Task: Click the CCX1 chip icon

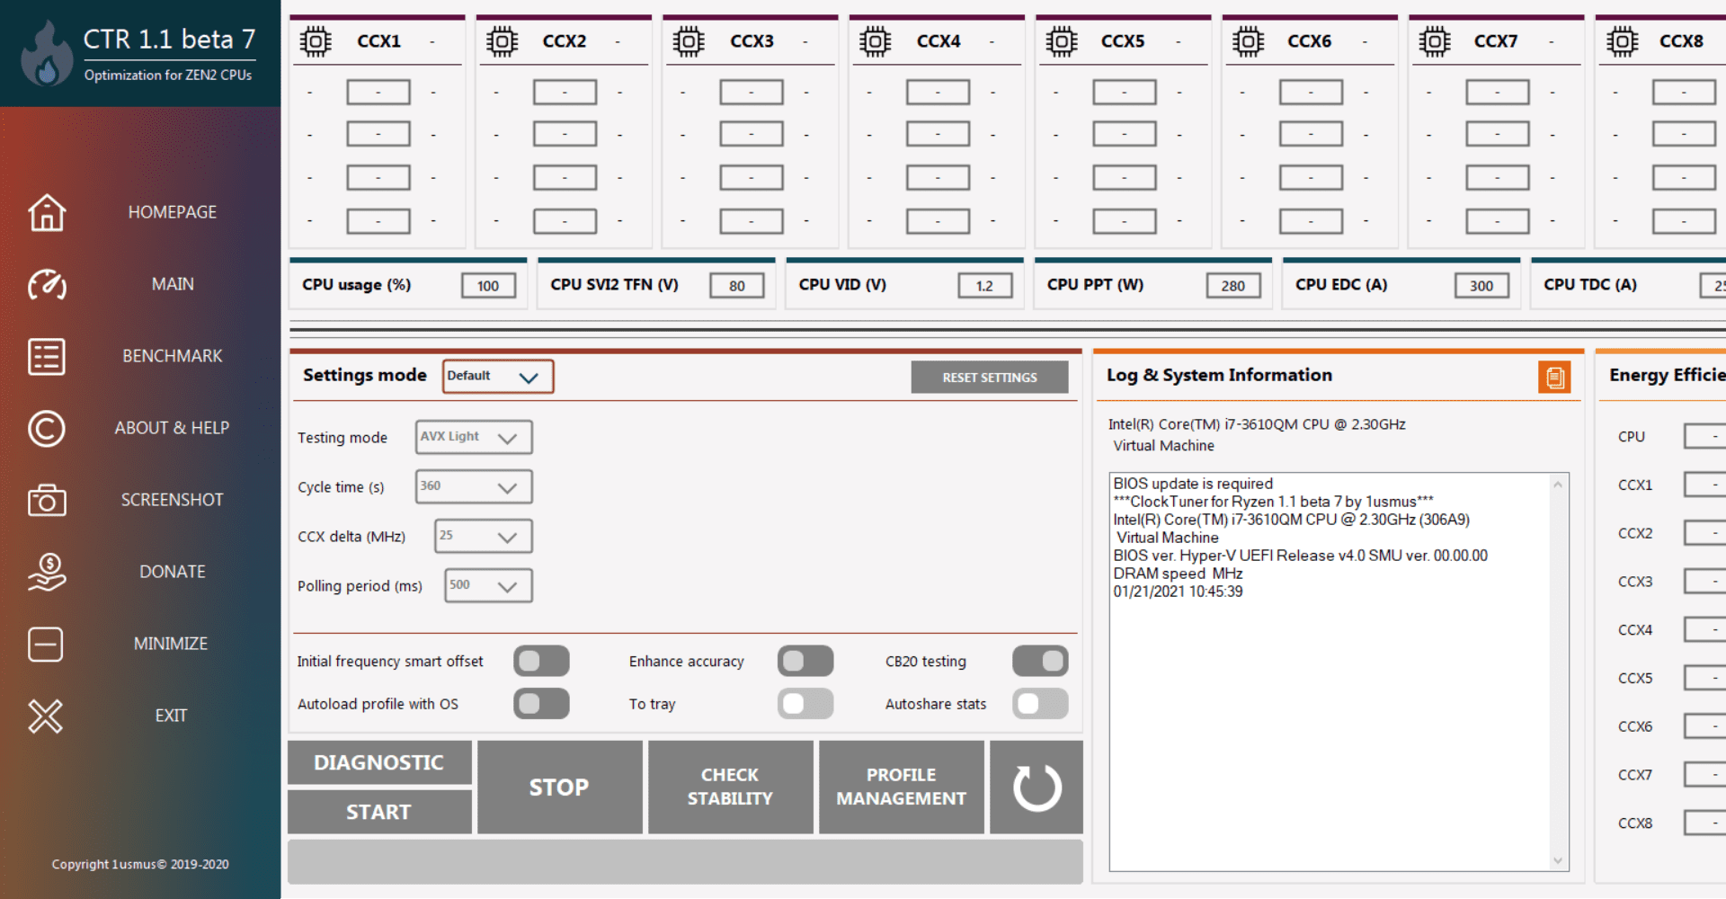Action: [x=316, y=41]
